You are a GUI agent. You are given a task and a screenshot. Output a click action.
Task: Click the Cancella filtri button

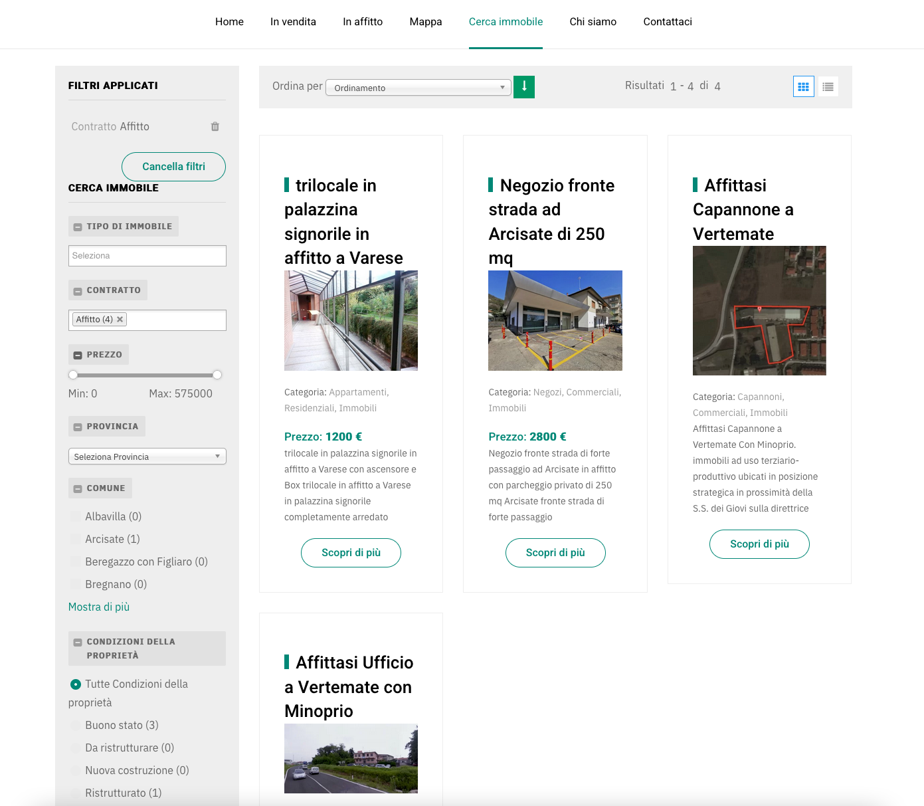(173, 167)
